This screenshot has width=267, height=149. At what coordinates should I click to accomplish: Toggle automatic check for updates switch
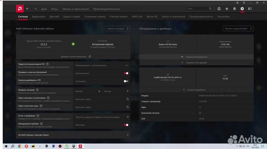[x=126, y=73]
